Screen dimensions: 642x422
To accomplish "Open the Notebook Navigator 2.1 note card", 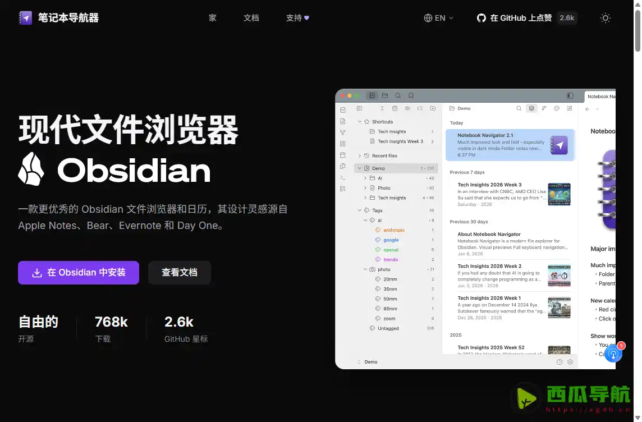I will (510, 145).
